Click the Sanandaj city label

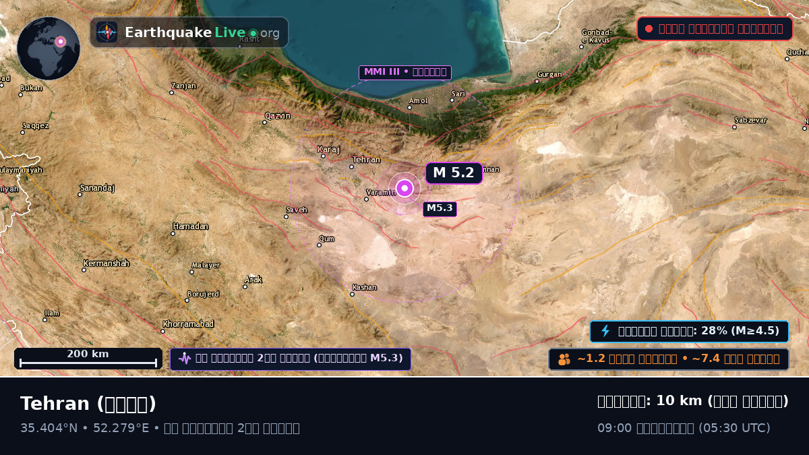coord(98,188)
